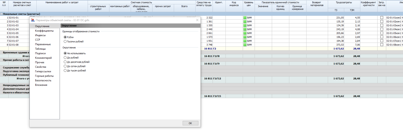Viewport: 403px width, 137px height.
Task: Open the Свойства section
Action: [45, 67]
